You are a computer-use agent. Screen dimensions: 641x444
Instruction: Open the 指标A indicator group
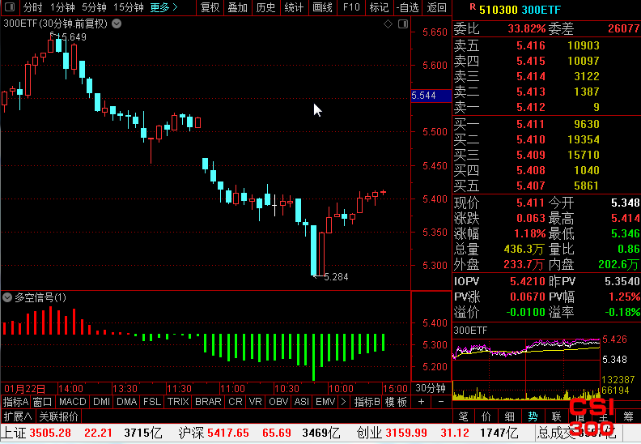tap(15, 402)
